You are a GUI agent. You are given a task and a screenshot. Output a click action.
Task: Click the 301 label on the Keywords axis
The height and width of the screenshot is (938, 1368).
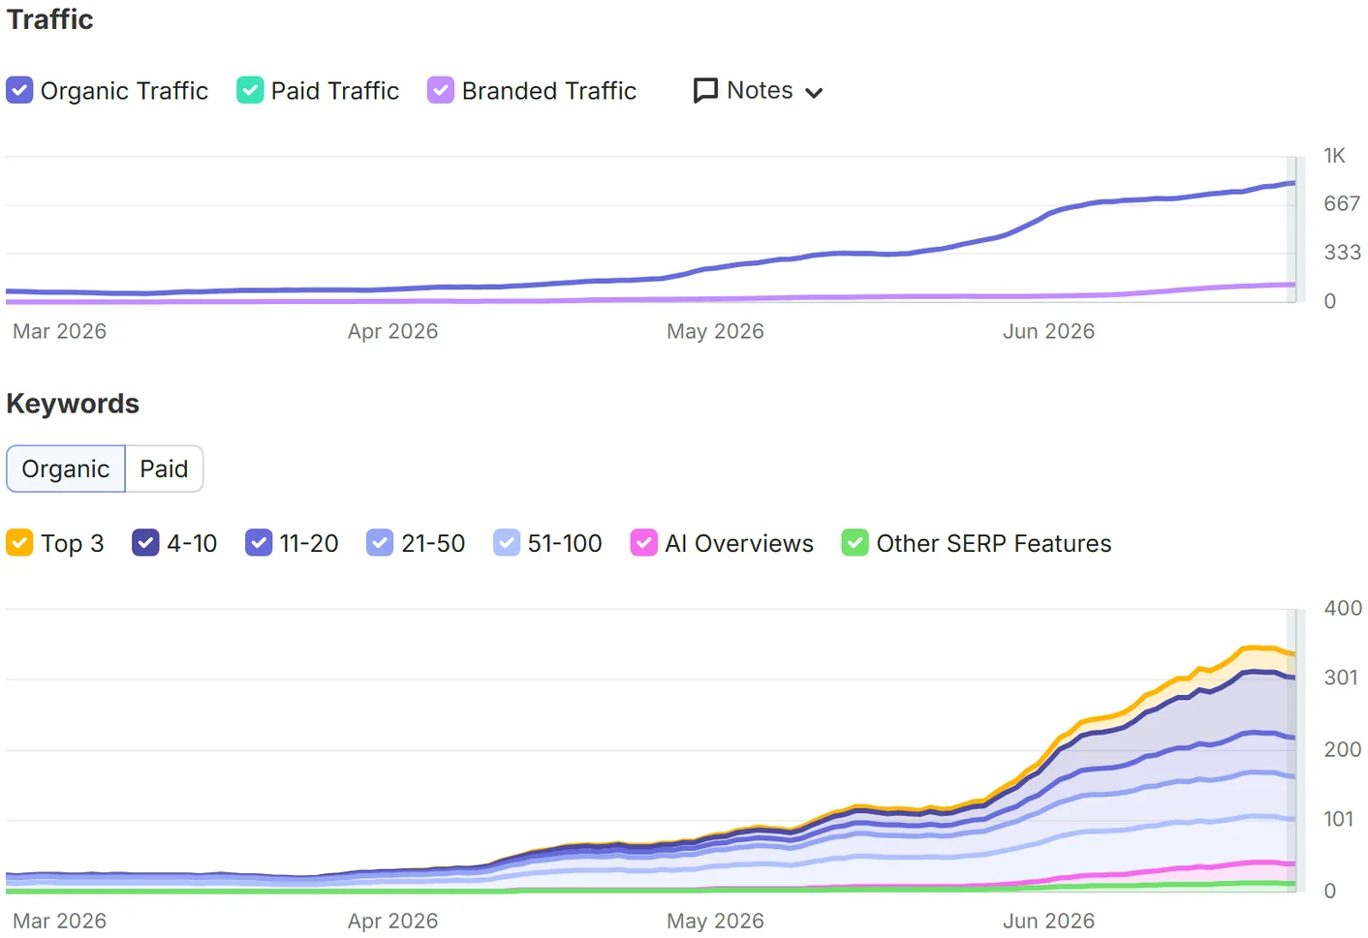click(1342, 678)
